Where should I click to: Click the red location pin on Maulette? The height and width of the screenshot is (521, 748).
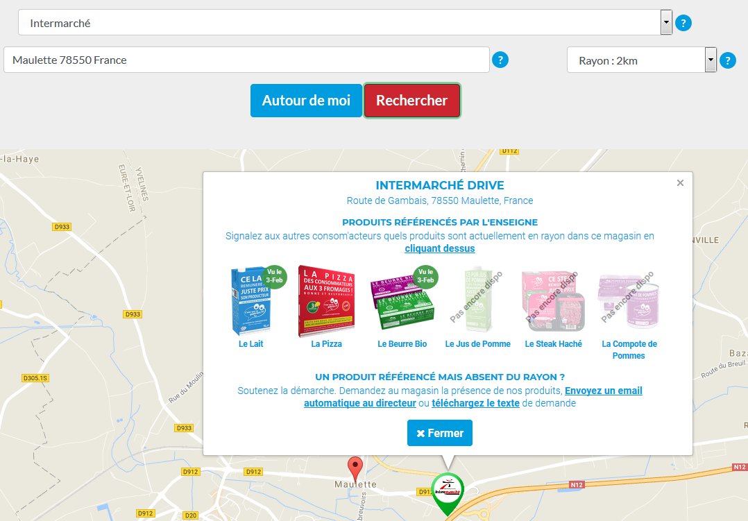355,470
